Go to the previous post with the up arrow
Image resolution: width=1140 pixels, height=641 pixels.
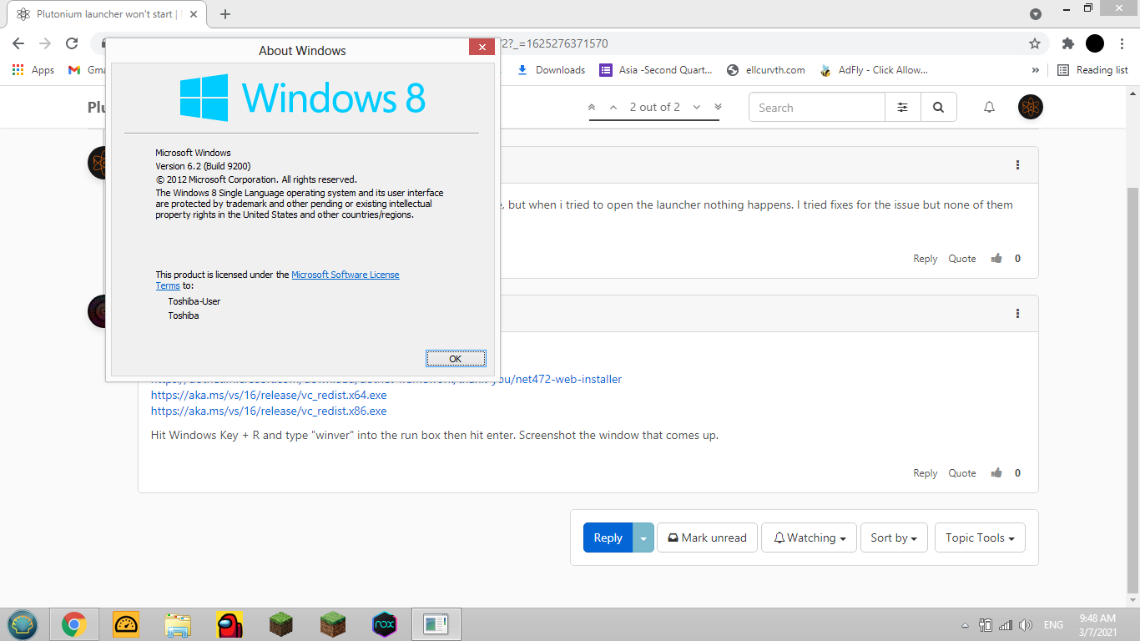tap(613, 107)
